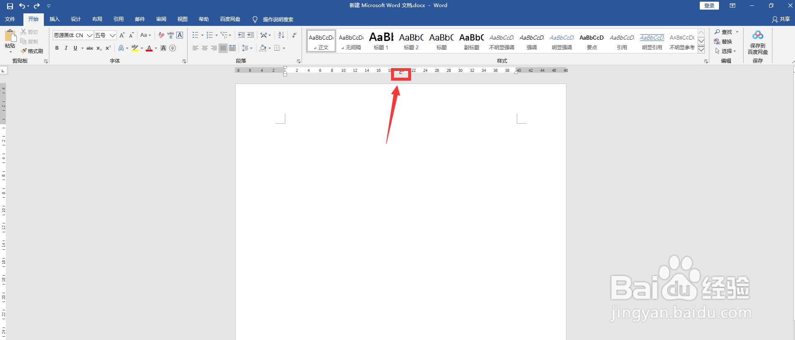Click the Sort A-Z icon
Image resolution: width=795 pixels, height=340 pixels.
point(281,35)
